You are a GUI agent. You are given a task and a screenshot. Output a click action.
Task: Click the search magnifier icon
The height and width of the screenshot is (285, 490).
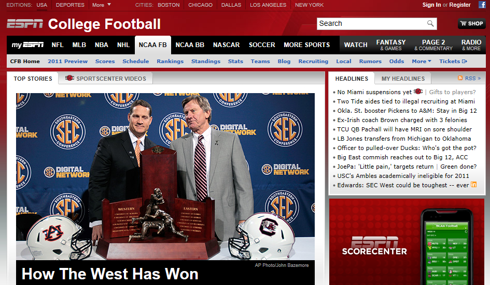click(x=430, y=24)
